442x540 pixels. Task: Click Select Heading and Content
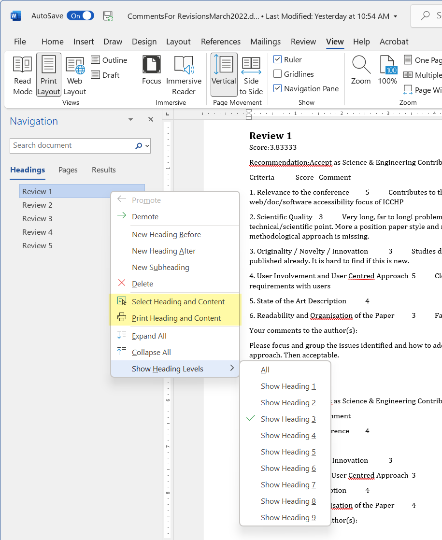(x=179, y=301)
